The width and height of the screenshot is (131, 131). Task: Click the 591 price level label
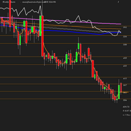click(x=125, y=27)
